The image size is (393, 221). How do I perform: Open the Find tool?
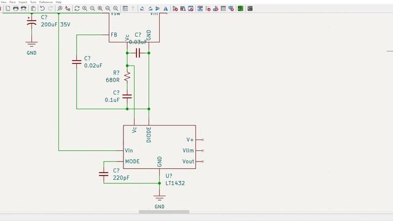tap(60, 9)
